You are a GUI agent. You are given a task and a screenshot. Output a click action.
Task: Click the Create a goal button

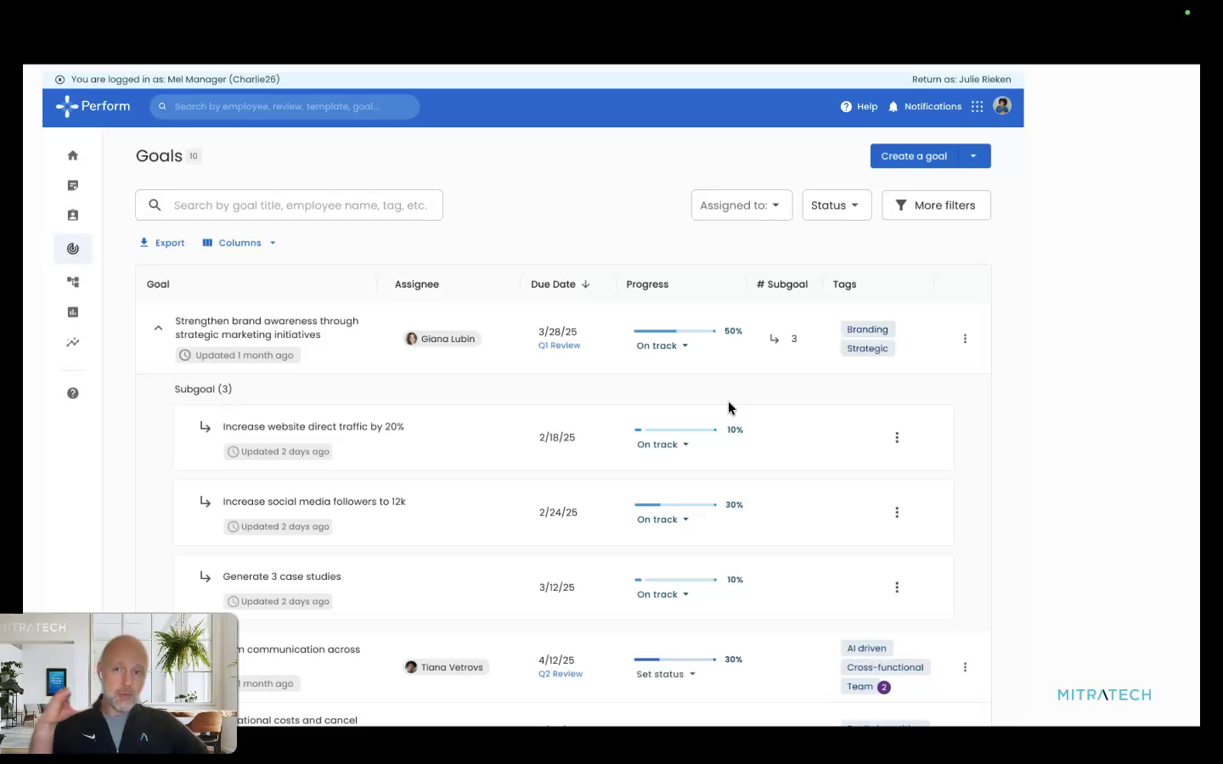914,156
